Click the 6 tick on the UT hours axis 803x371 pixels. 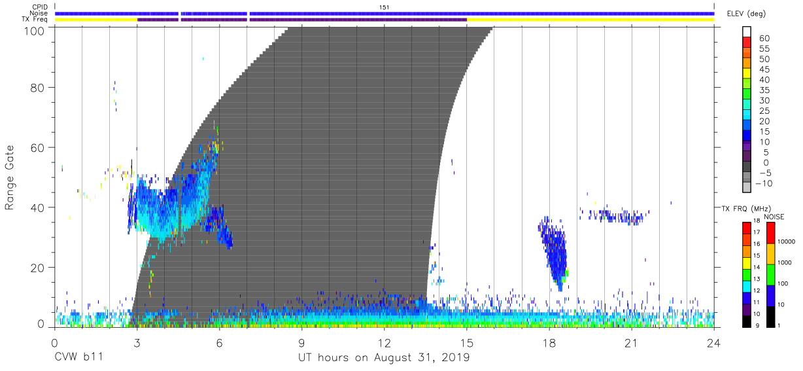pyautogui.click(x=219, y=343)
